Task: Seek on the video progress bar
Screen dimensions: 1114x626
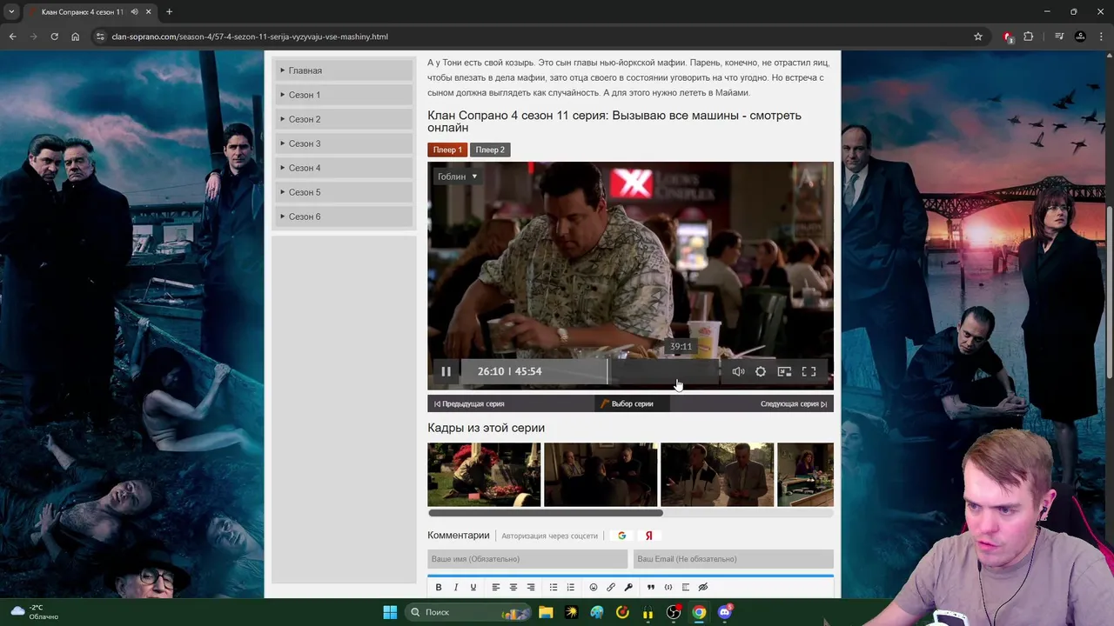Action: [x=590, y=371]
